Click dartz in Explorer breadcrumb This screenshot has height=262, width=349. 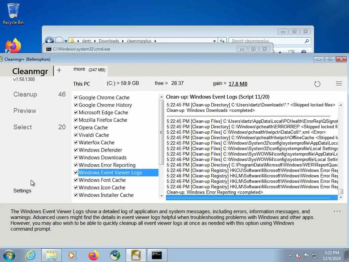point(87,41)
